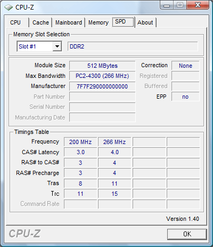Minimize the CPU-Z window
The image size is (213, 247).
(x=166, y=5)
